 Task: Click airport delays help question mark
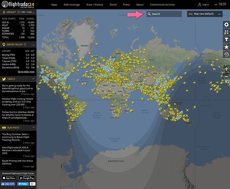pos(25,44)
